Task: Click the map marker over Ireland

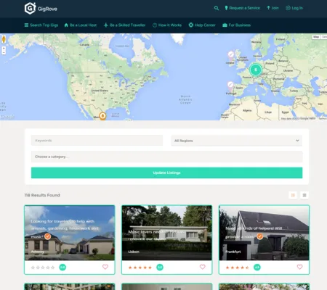Action: click(231, 56)
